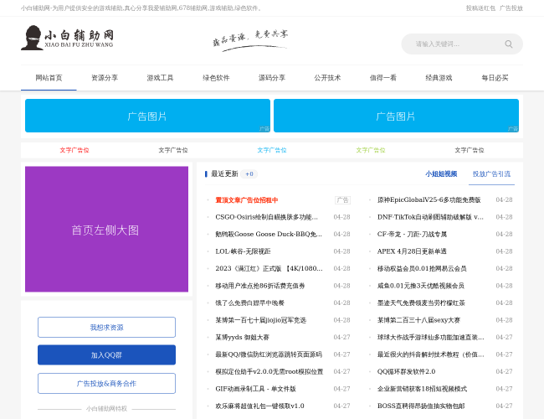Viewport: 544px width, 419px height.
Task: Open the 值得一看 menu item
Action: (x=383, y=78)
